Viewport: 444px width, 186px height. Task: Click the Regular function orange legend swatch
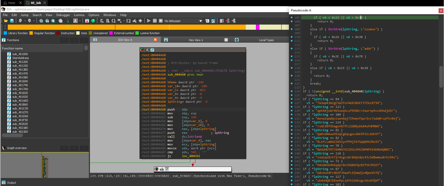[x=31, y=33]
